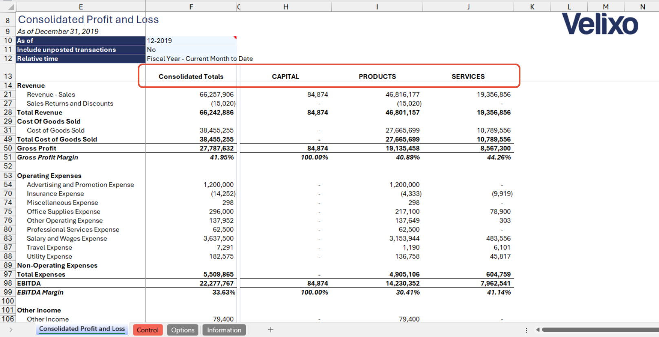Select row 98 header
659x337 pixels.
(x=8, y=283)
